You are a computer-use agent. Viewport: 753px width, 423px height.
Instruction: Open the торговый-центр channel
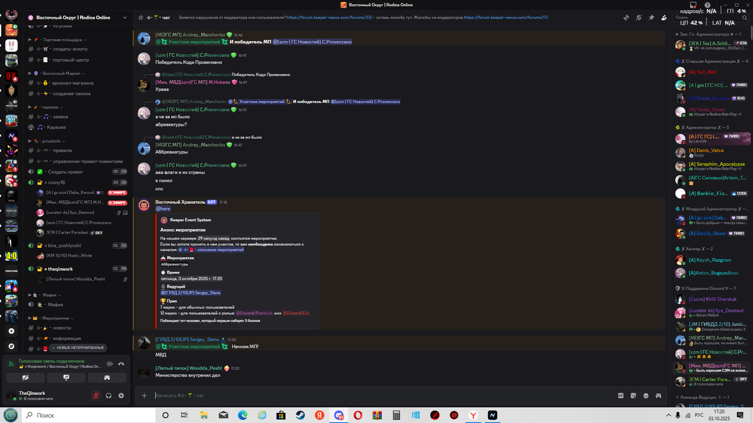pos(77,60)
